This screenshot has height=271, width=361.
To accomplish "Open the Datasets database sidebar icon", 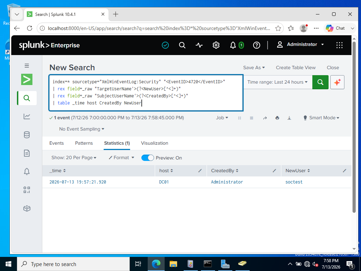I will point(27,135).
